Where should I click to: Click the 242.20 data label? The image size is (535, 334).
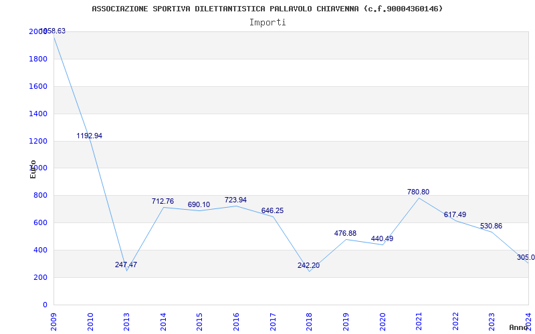tap(308, 265)
